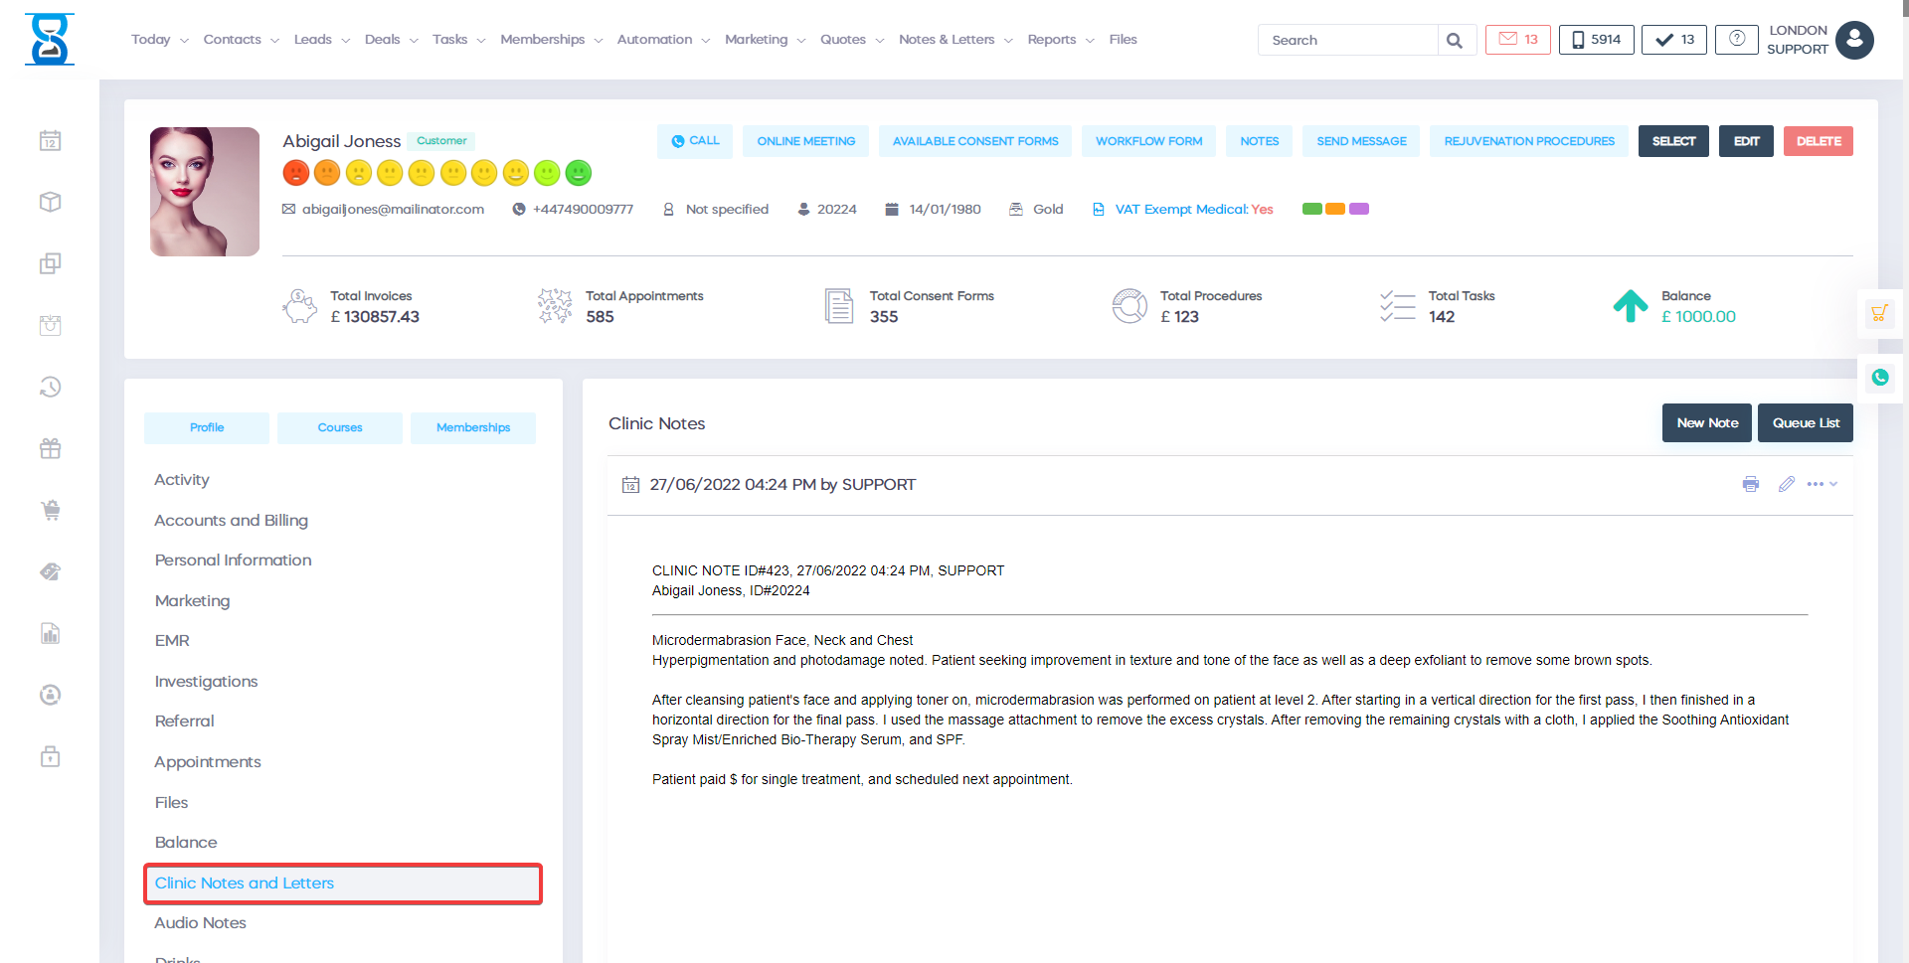Screen dimensions: 1909x963
Task: Select the green happy face rating
Action: point(579,173)
